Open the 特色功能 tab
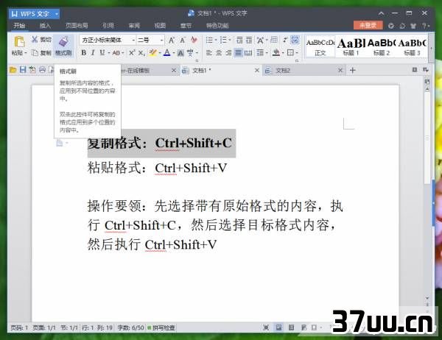 (217, 26)
